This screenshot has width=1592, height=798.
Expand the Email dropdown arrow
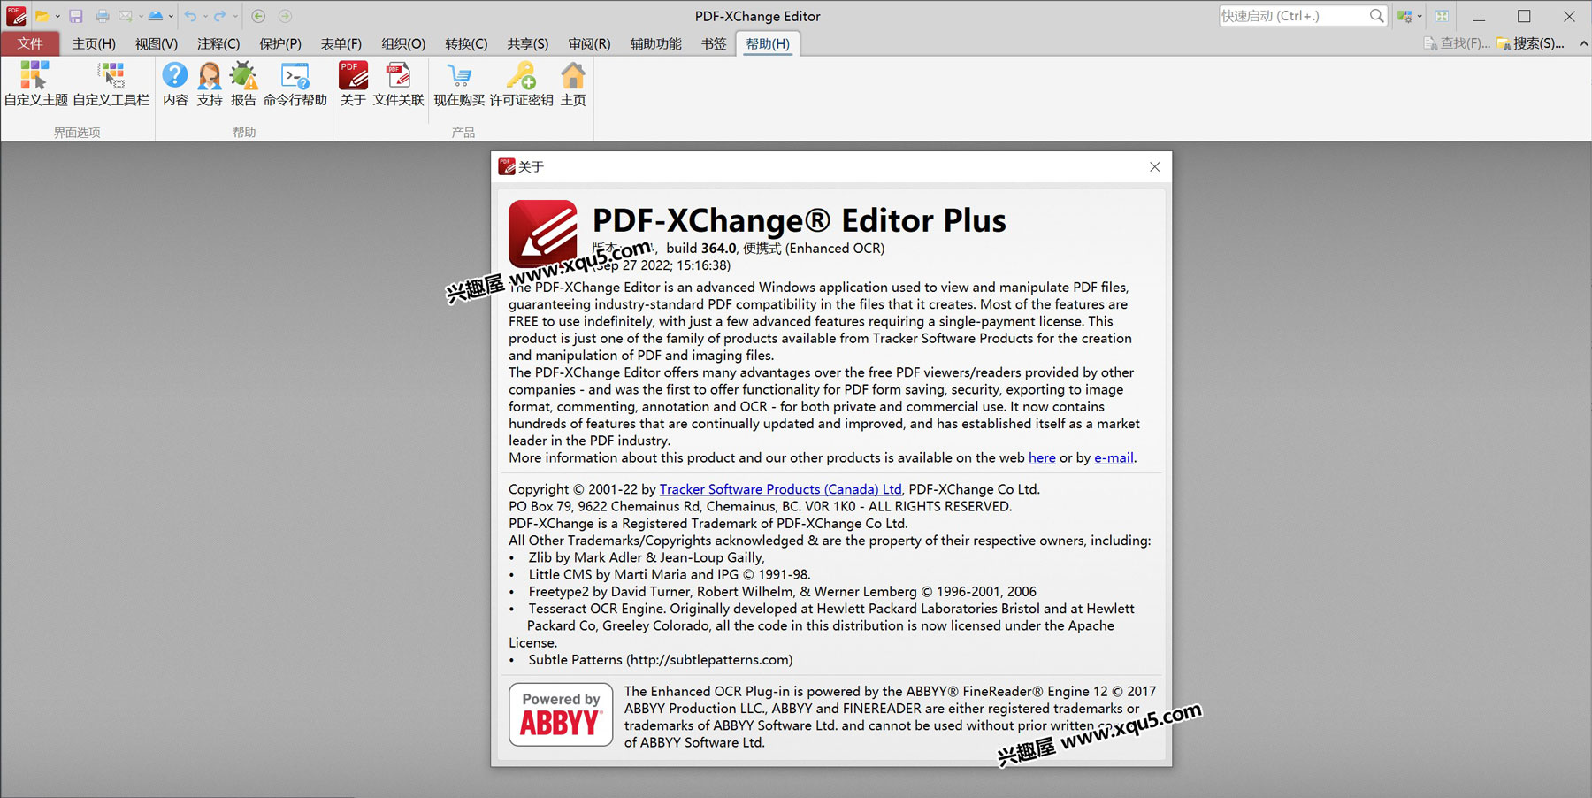pos(141,16)
